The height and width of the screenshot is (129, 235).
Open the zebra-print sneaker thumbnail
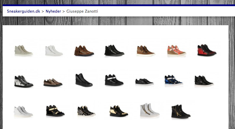(87, 111)
